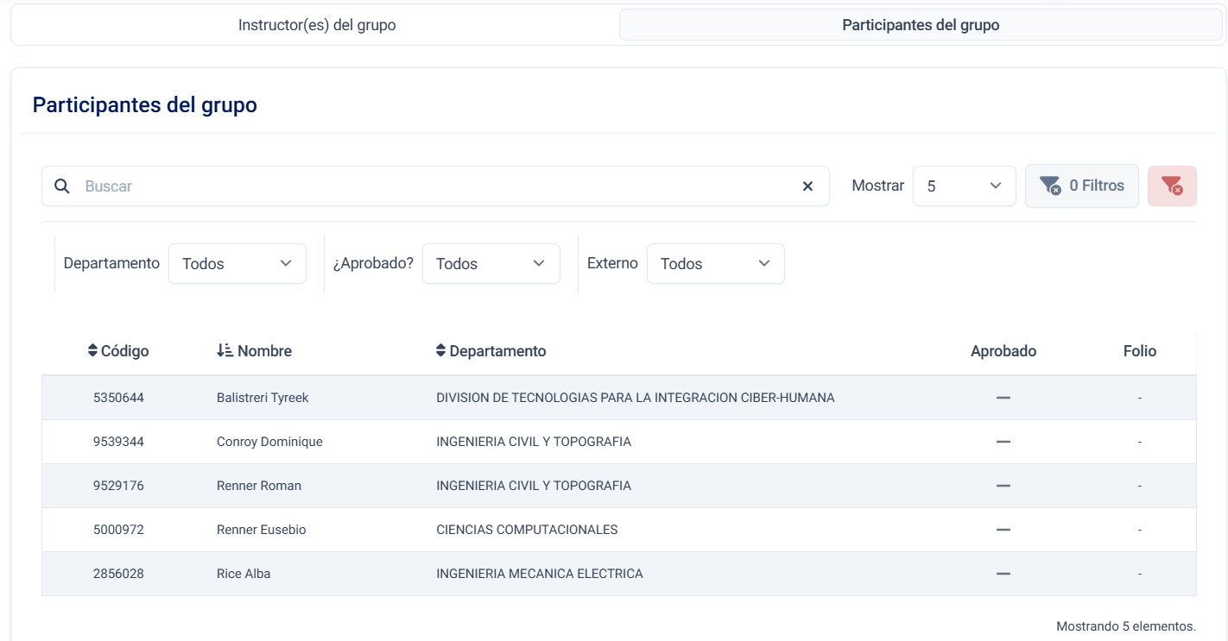Select the Participantes del grupo tab
The height and width of the screenshot is (641, 1228).
click(921, 25)
